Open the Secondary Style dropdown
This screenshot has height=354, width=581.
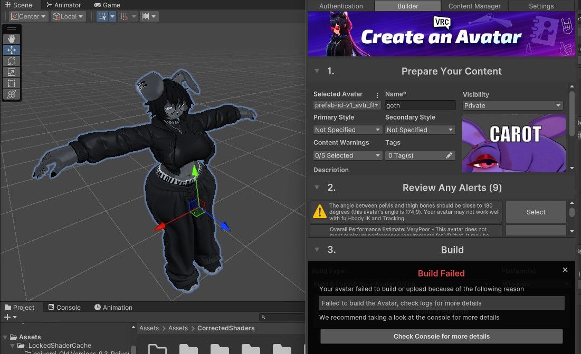point(420,130)
